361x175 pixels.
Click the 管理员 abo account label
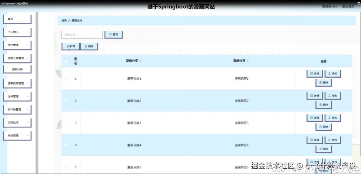point(330,6)
